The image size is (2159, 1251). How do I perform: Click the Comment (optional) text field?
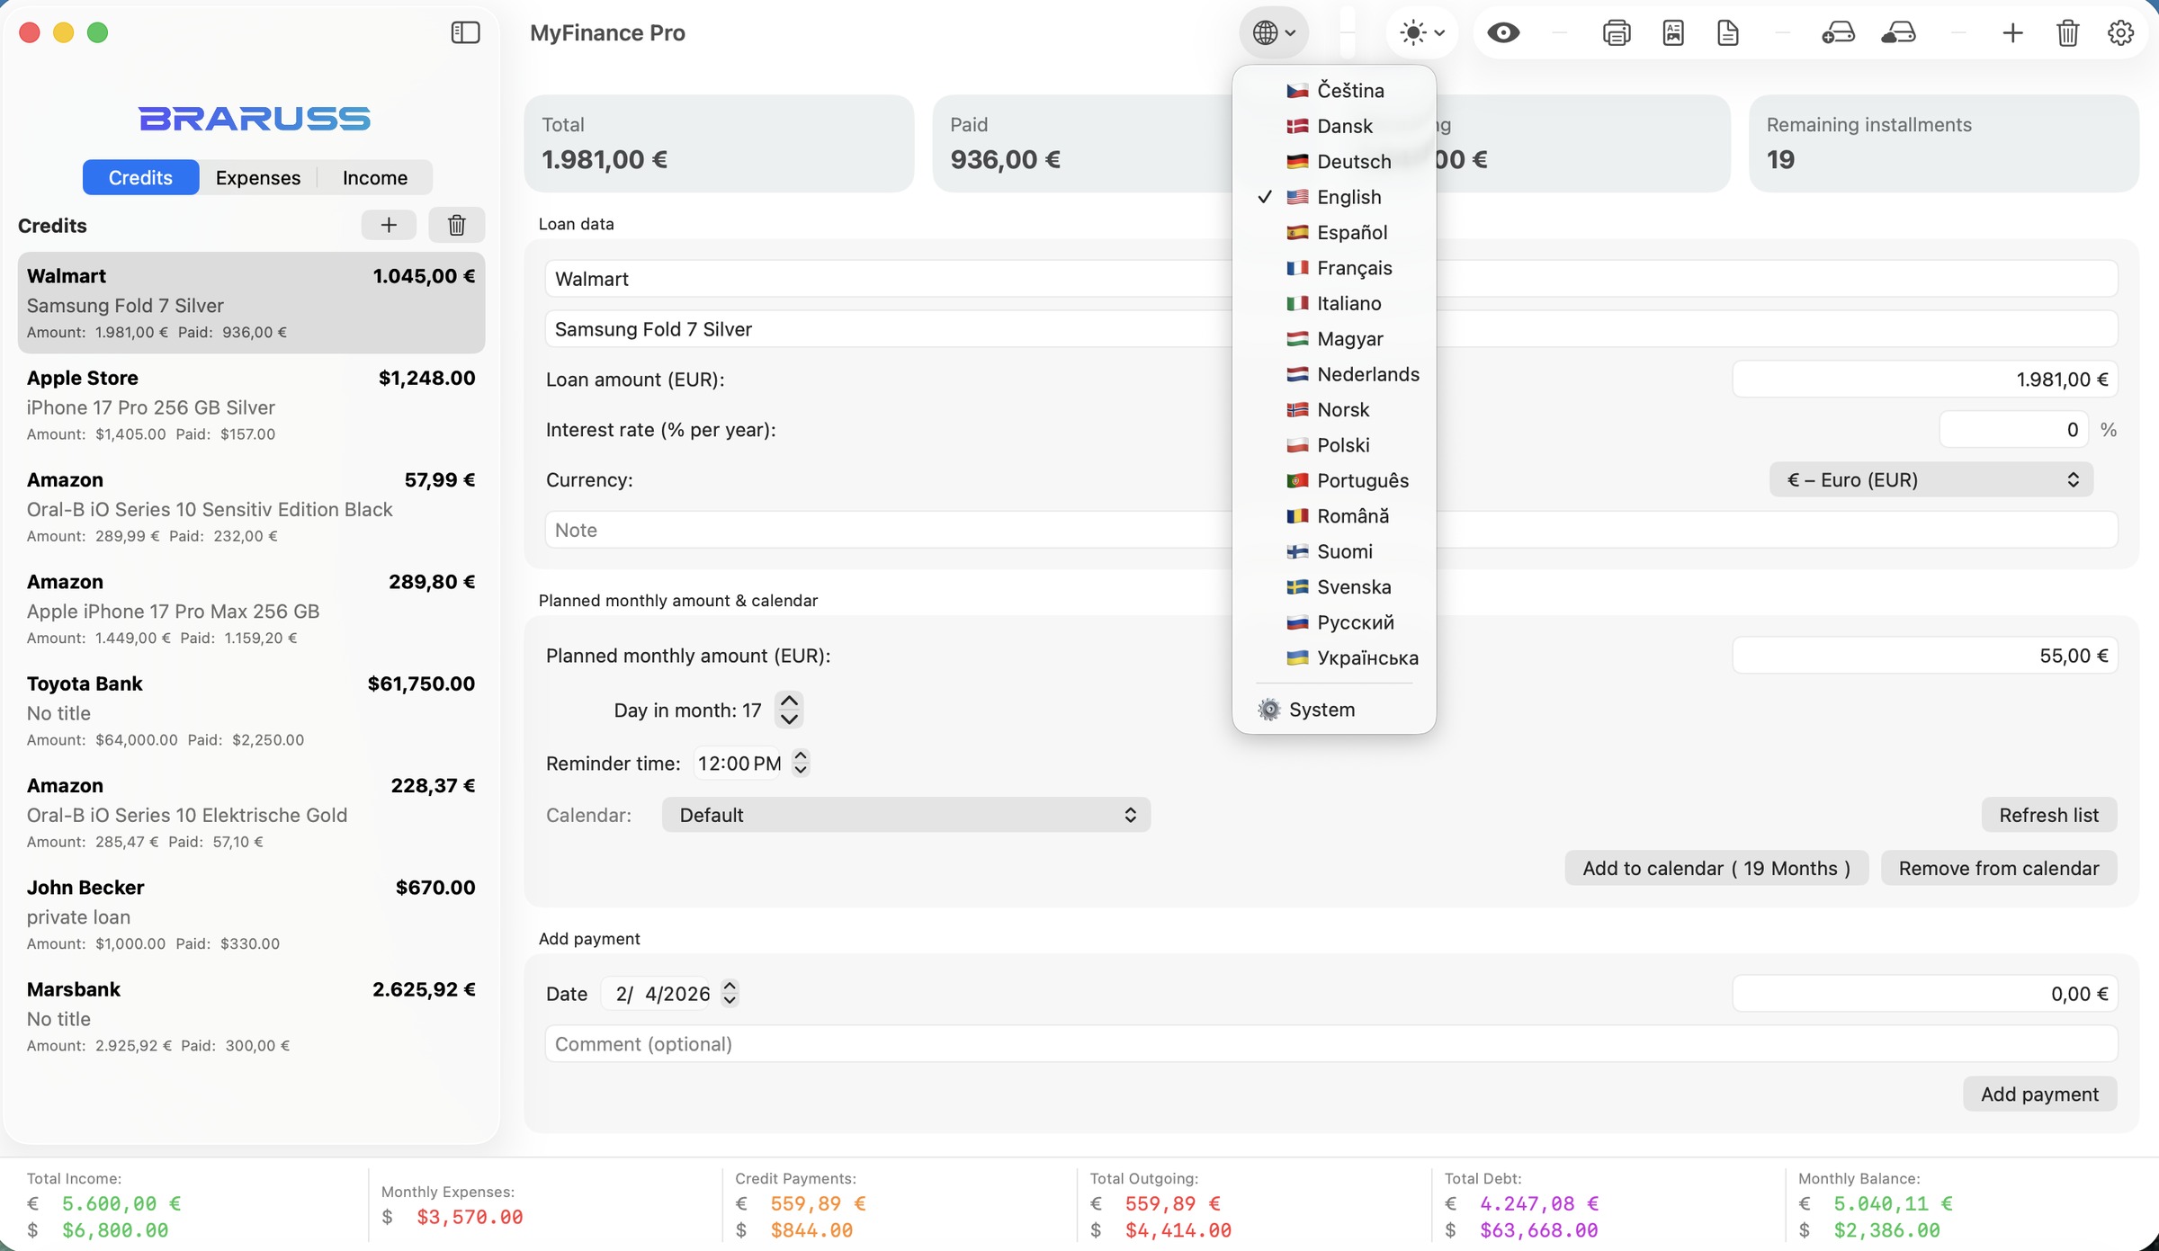(x=1330, y=1044)
